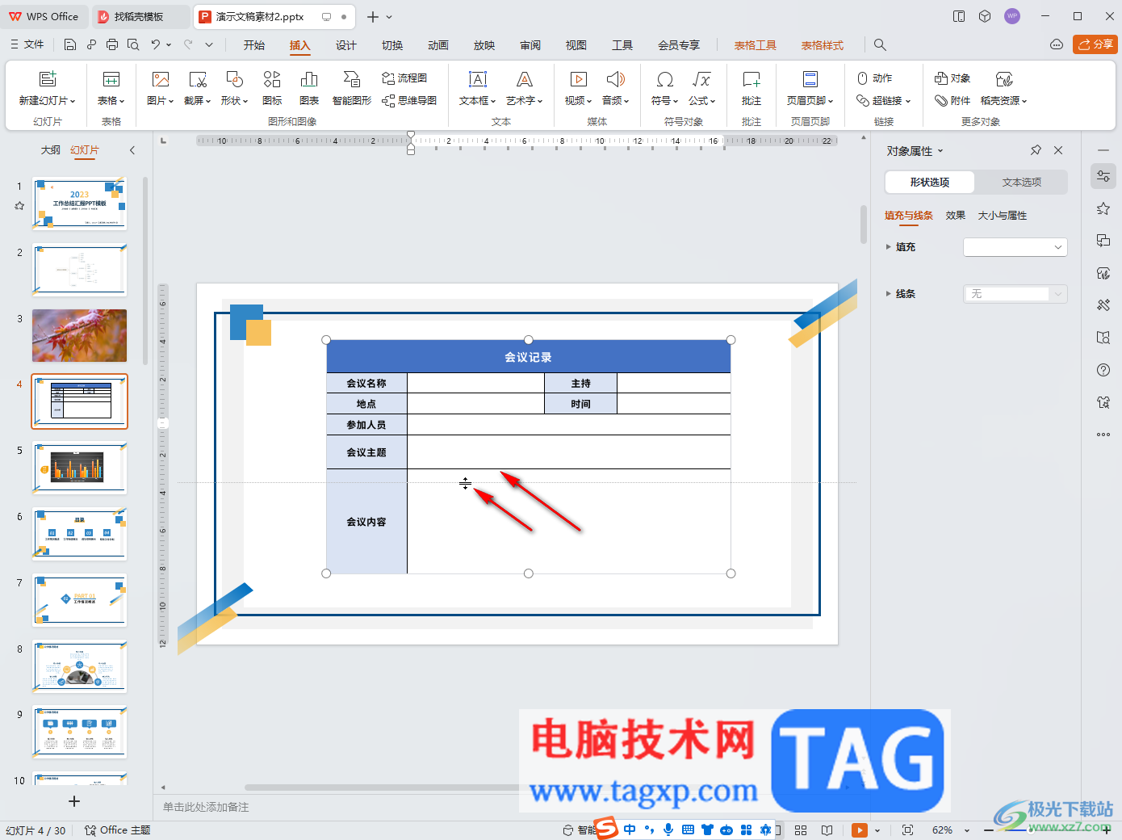The height and width of the screenshot is (840, 1122).
Task: Click the Save icon in quick toolbar
Action: pyautogui.click(x=70, y=44)
